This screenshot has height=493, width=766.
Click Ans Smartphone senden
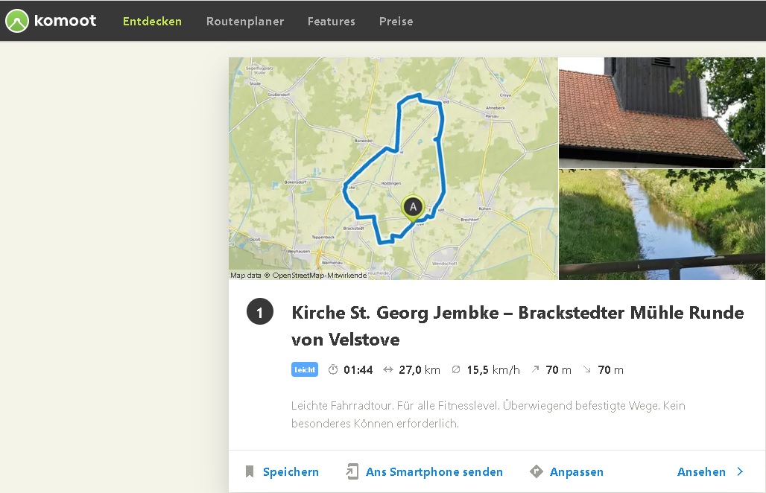(434, 472)
